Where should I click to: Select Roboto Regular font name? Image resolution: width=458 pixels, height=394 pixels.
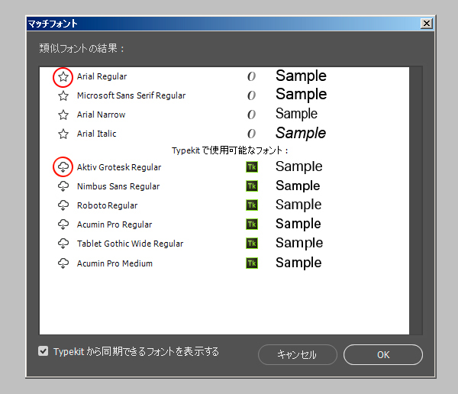(x=107, y=205)
